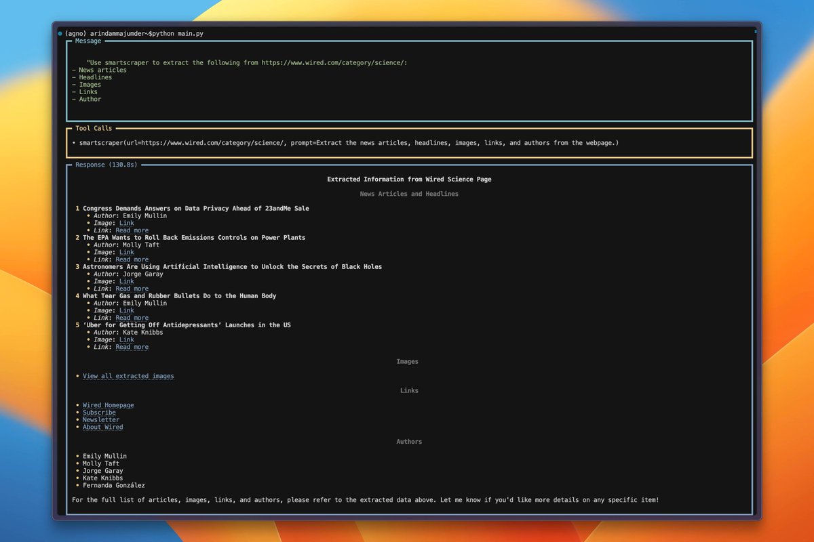Select '- Headlines' in the Message panel
This screenshot has height=542, width=814.
tap(92, 77)
